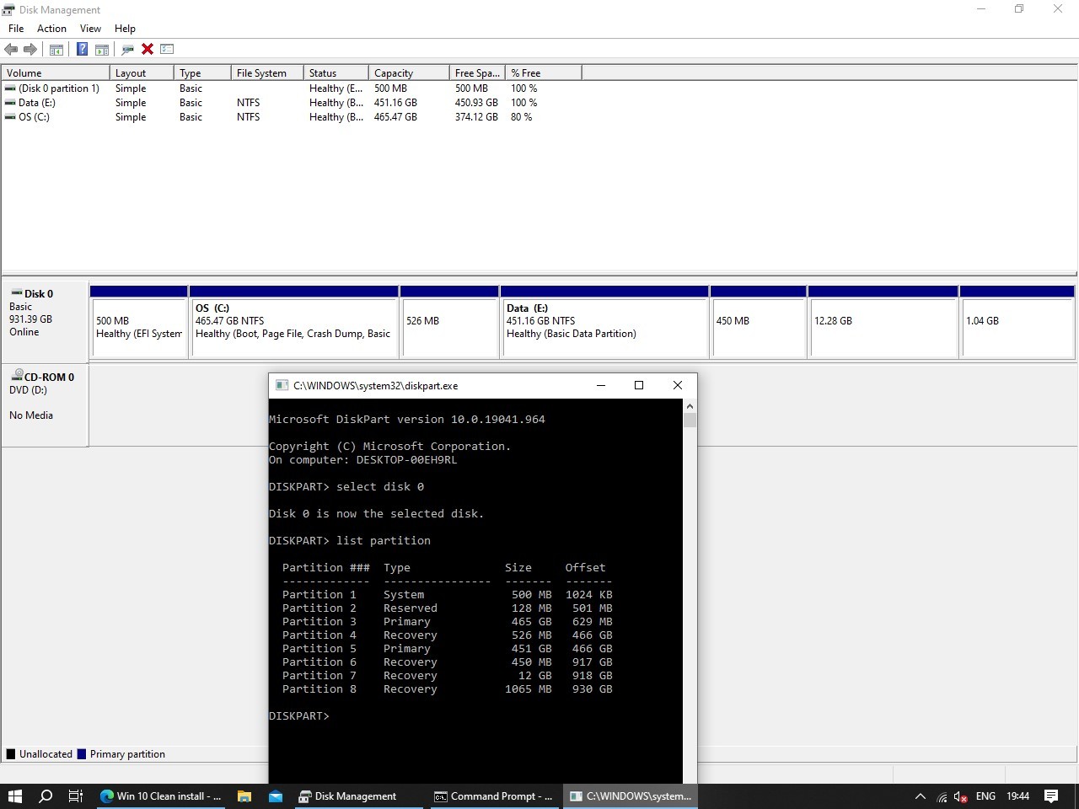The width and height of the screenshot is (1079, 809).
Task: Click the diskpart window scrollbar up arrow
Action: [x=690, y=406]
